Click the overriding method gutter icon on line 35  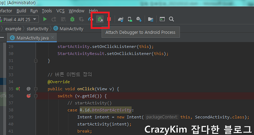point(18,89)
